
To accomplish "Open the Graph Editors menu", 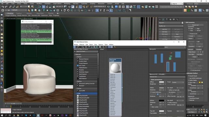I will [x=57, y=4].
